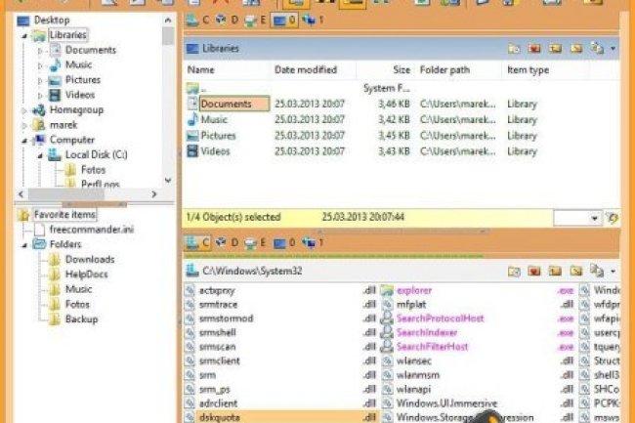Collapse the Local Disk (C:) tree node
Image resolution: width=635 pixels, height=423 pixels.
(40, 154)
